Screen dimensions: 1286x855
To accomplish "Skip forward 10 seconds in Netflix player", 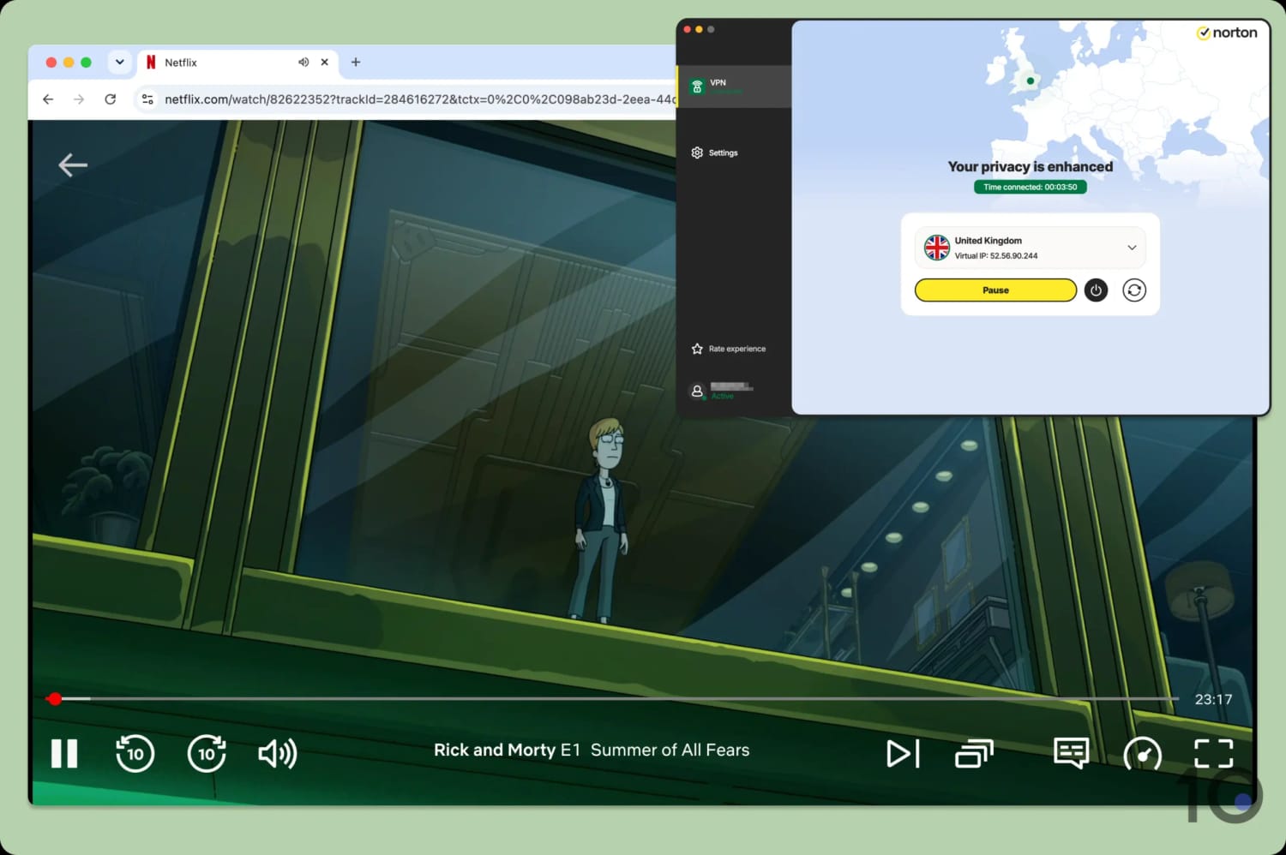I will [x=207, y=754].
